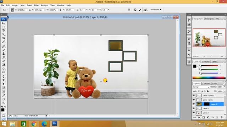
Task: Toggle visibility of Layer 6
Action: point(194,104)
